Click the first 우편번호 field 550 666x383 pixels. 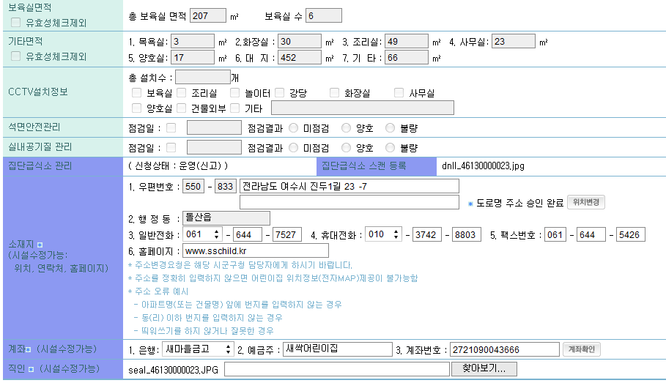[193, 187]
